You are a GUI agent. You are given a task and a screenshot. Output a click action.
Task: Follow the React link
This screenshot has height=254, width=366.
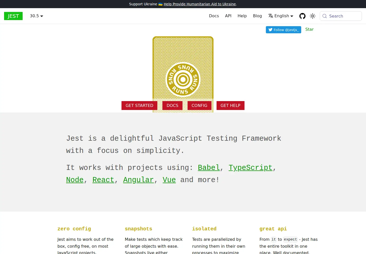pos(103,180)
